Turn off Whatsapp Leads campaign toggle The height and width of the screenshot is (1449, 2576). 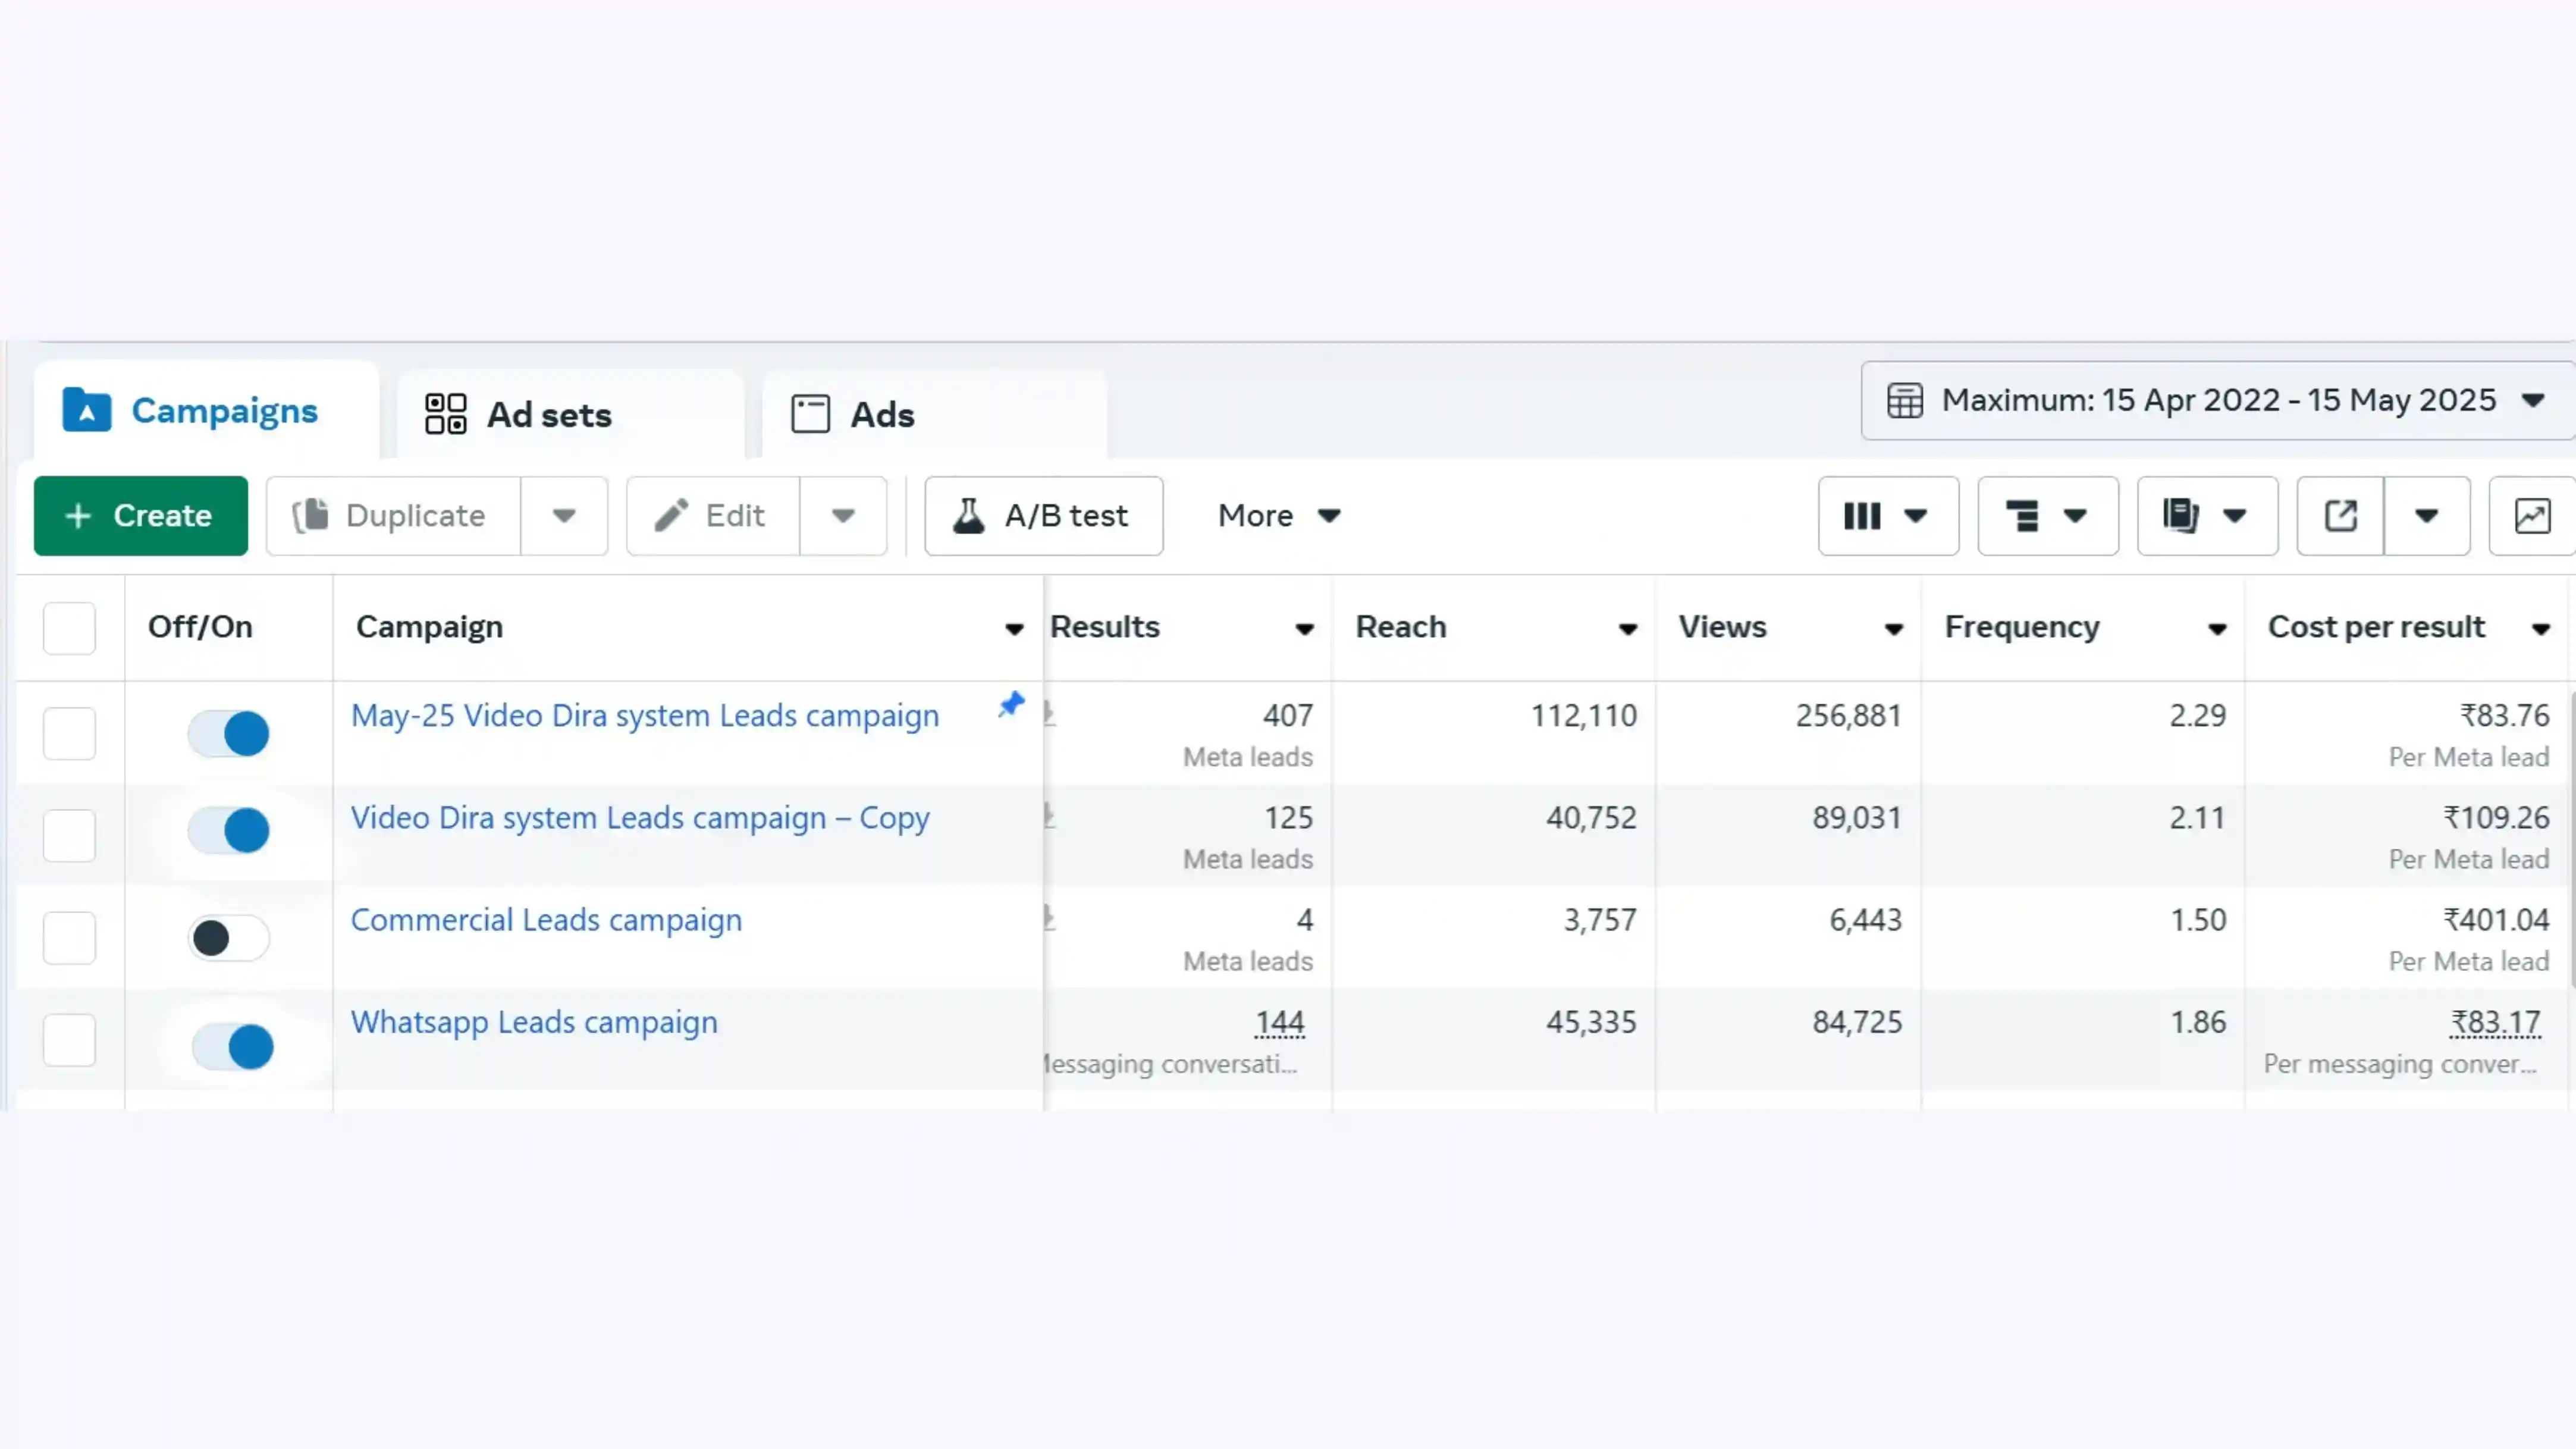point(233,1047)
